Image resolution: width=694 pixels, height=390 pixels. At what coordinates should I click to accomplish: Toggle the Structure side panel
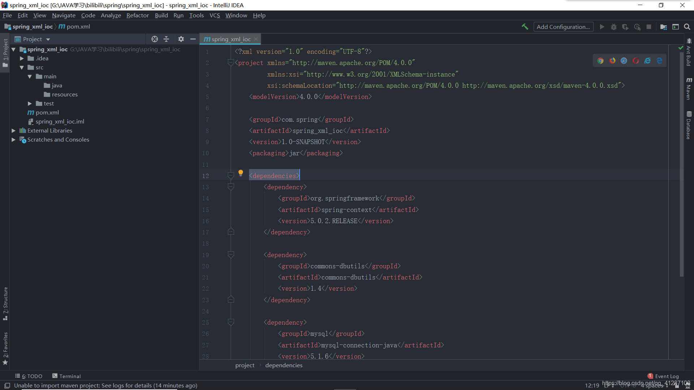pos(5,303)
